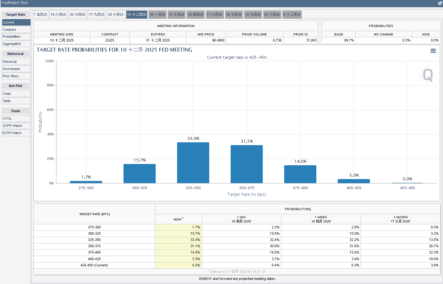Click the 96.4900 mid price value
Screen dimensions: 443x284
point(218,40)
